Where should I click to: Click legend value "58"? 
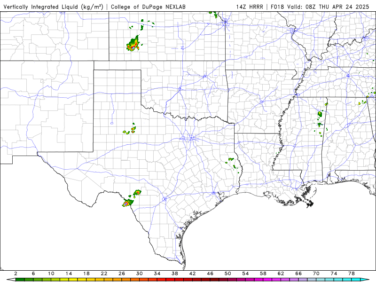click(263, 274)
